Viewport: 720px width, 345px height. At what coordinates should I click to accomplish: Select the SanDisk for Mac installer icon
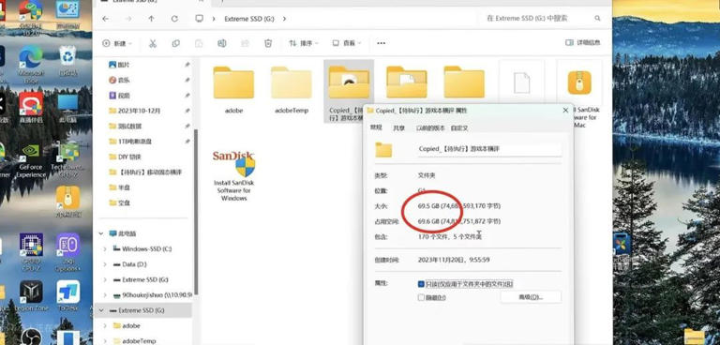[579, 82]
